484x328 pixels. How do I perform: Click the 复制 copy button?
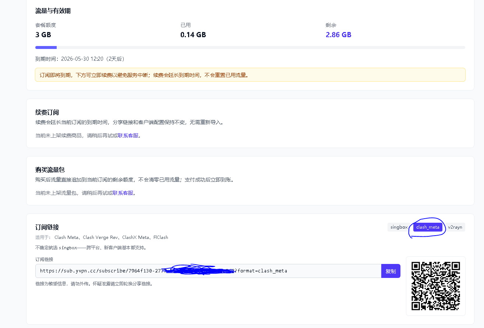391,271
